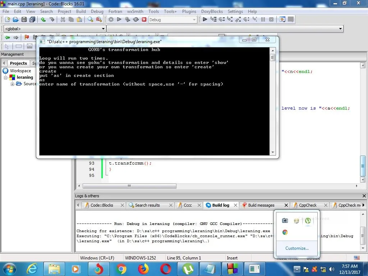Click Customize… in the tray popup
The height and width of the screenshot is (276, 368).
tap(297, 248)
